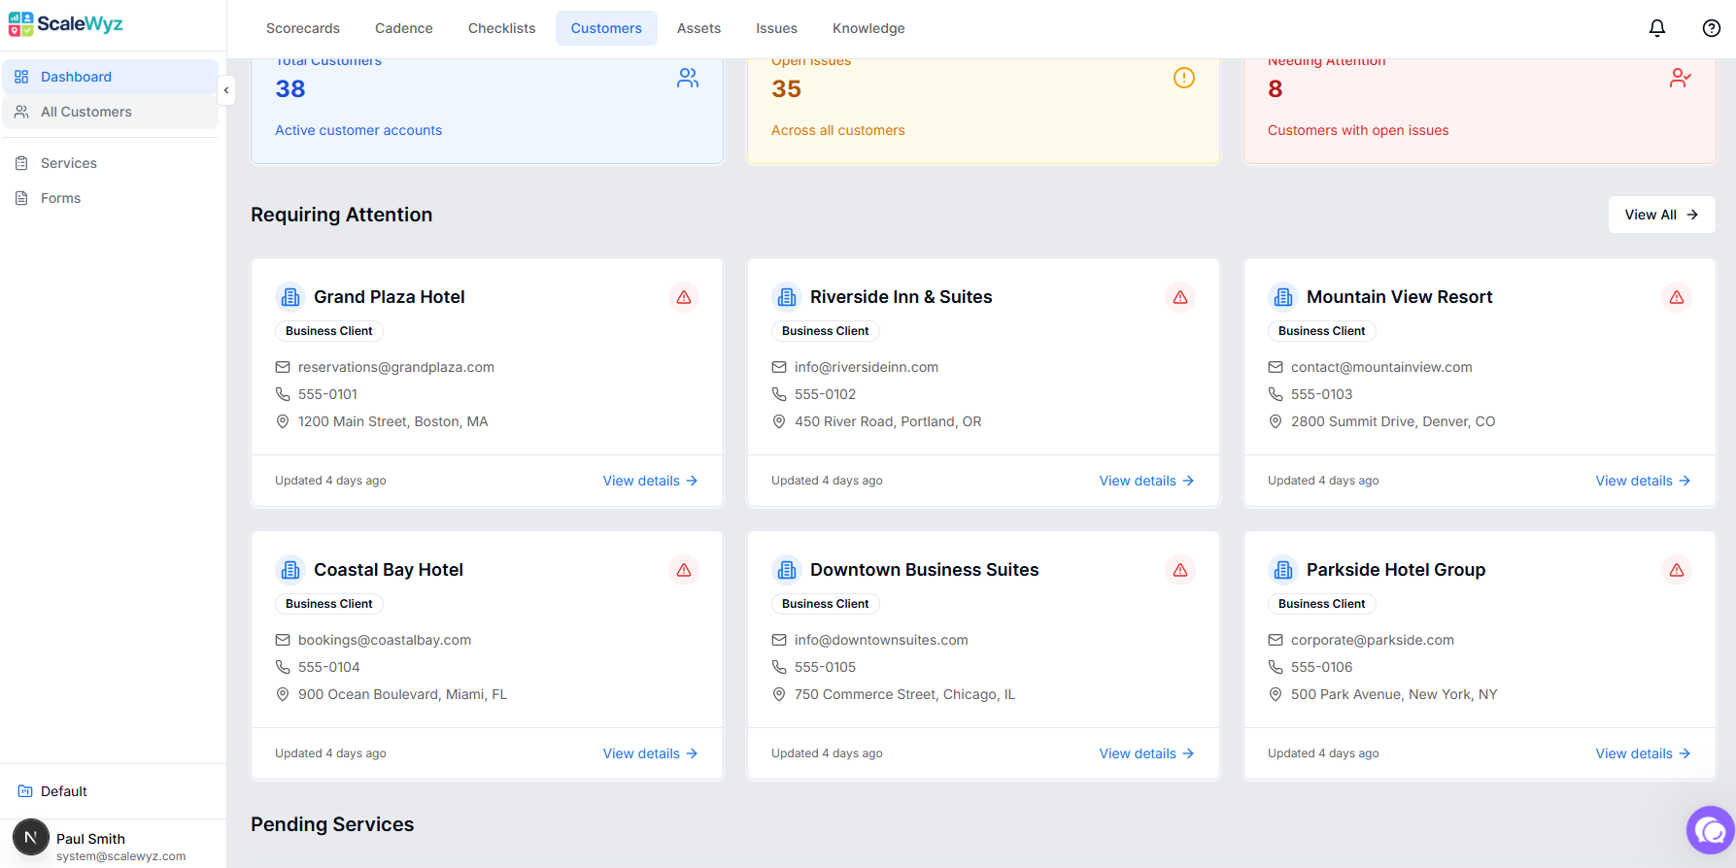View details for Riverside Inn & Suites

tap(1147, 481)
